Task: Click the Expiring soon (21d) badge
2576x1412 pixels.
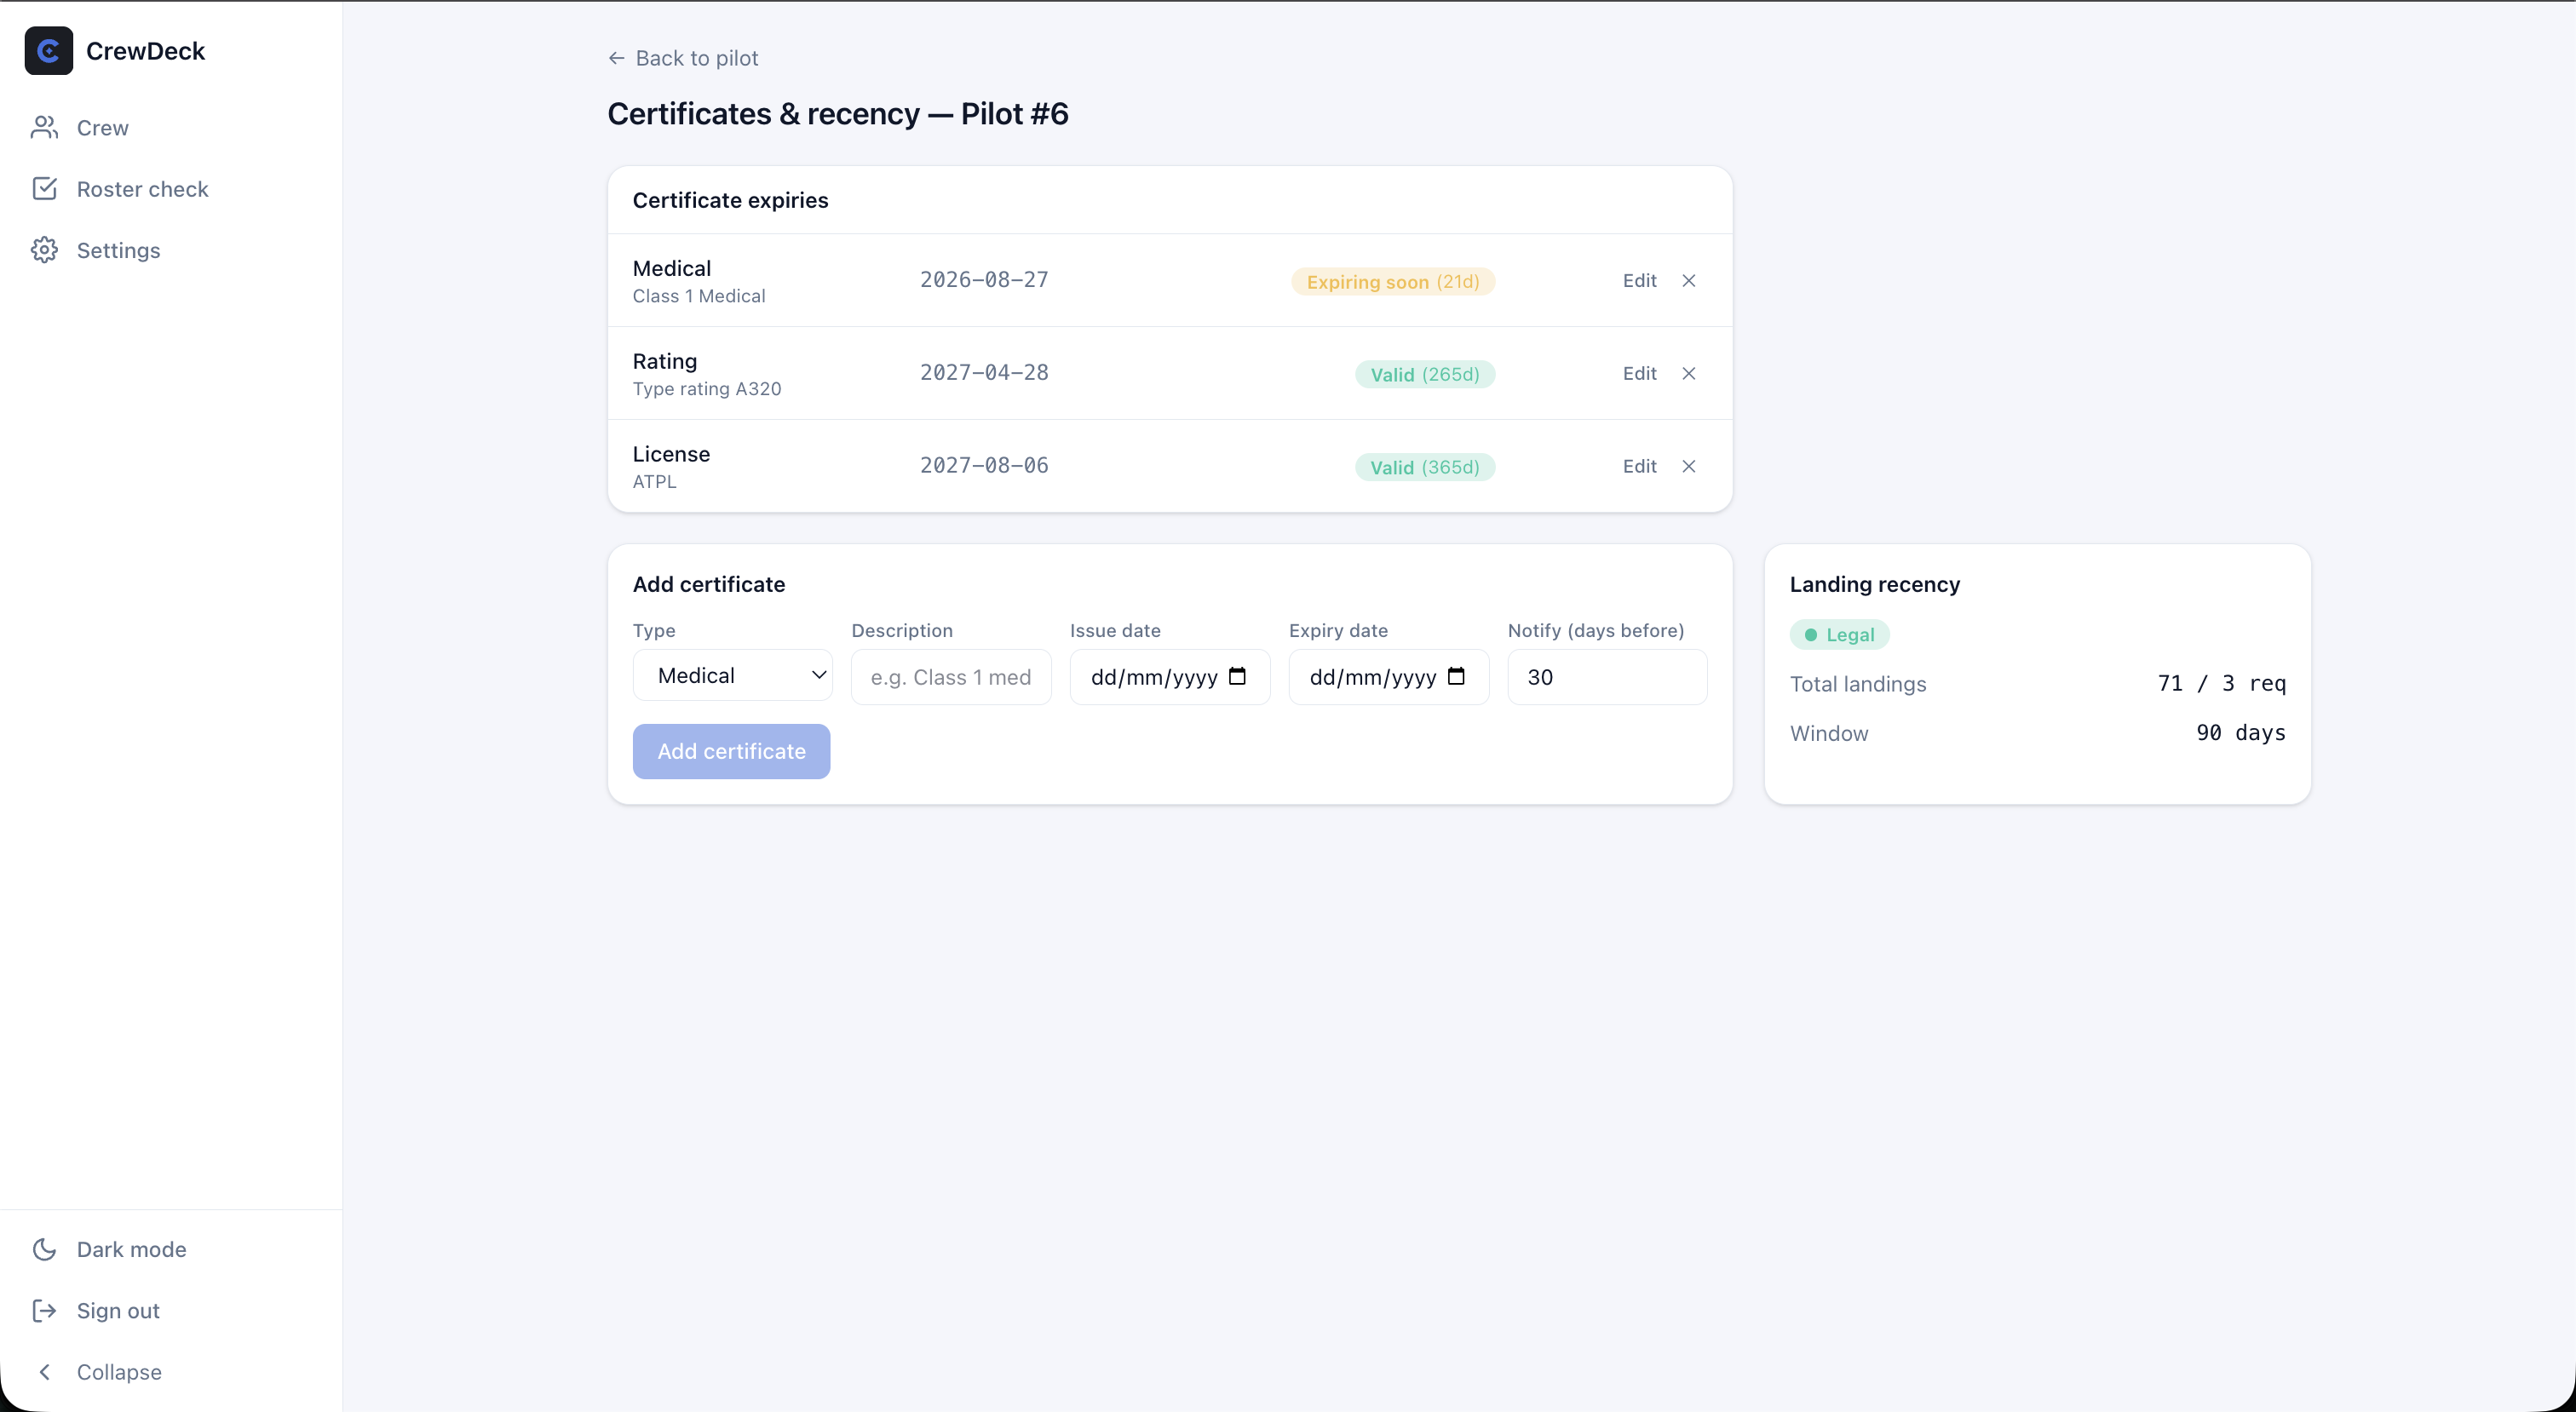Action: point(1393,282)
